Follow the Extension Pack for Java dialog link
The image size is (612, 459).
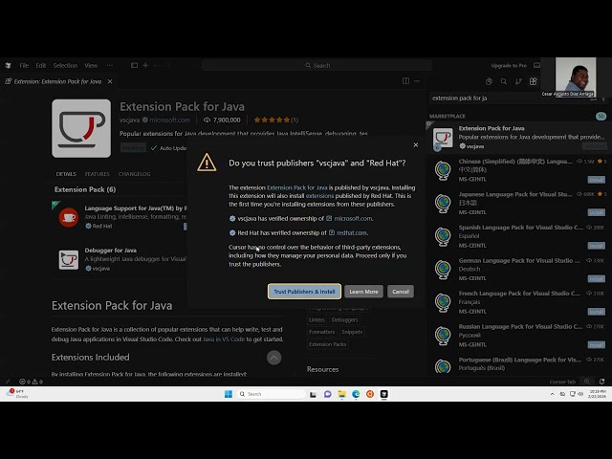point(297,187)
